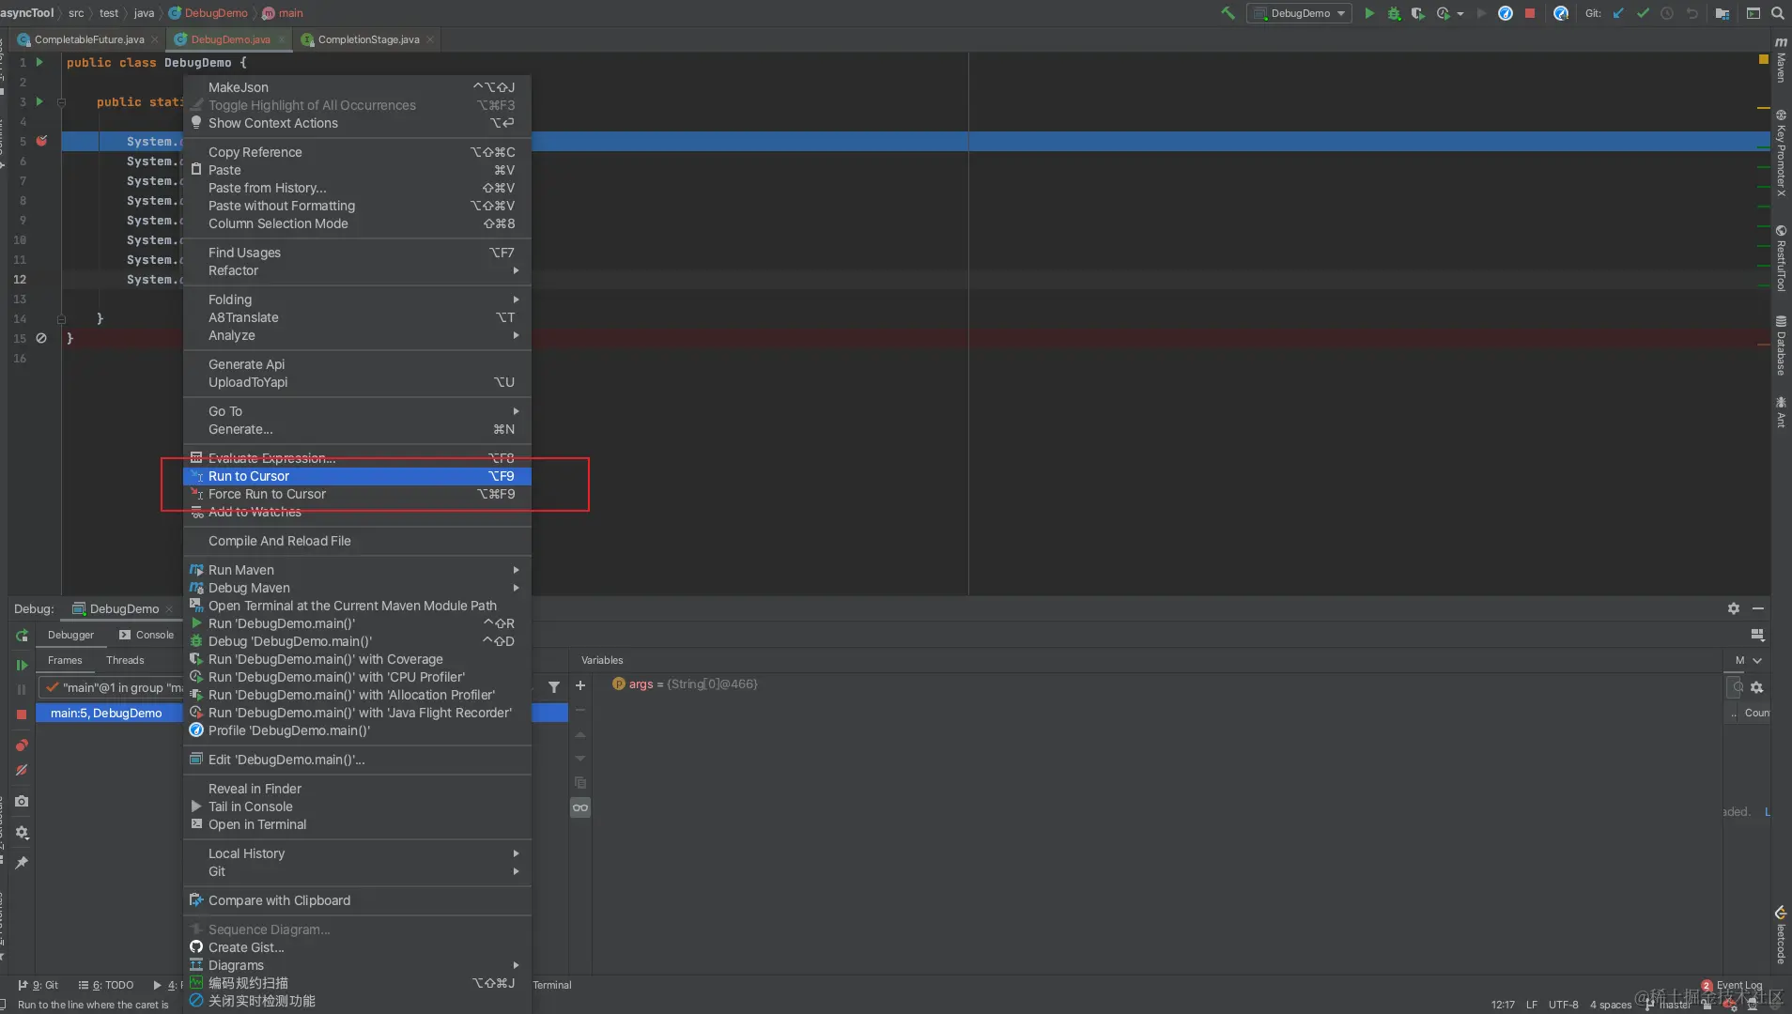Click the Pin Tab icon in debug sidebar

(x=22, y=862)
